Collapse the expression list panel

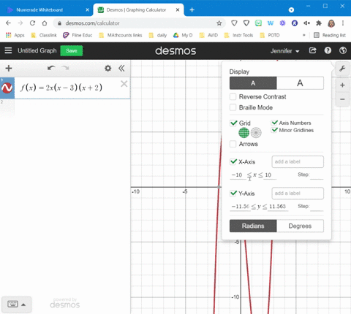[x=121, y=68]
